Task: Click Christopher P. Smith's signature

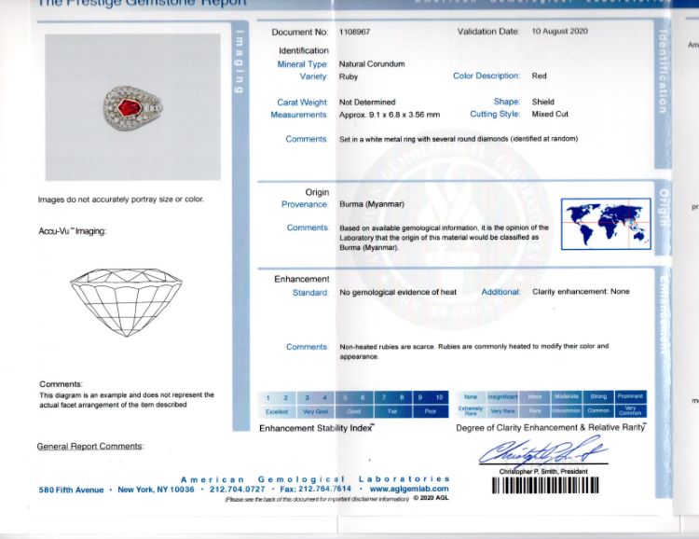Action: (541, 453)
